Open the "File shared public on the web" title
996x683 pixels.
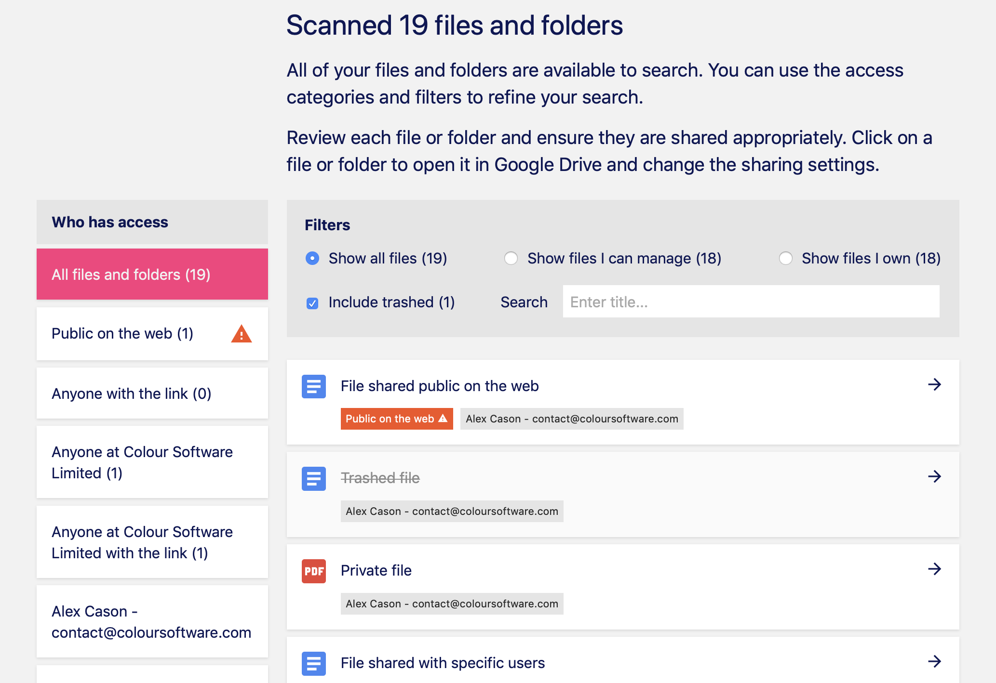439,386
